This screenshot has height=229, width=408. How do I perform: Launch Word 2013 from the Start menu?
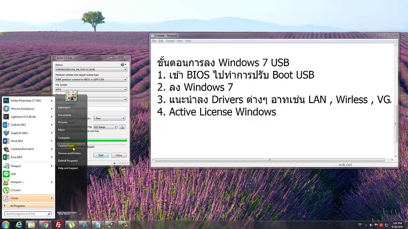(28, 141)
